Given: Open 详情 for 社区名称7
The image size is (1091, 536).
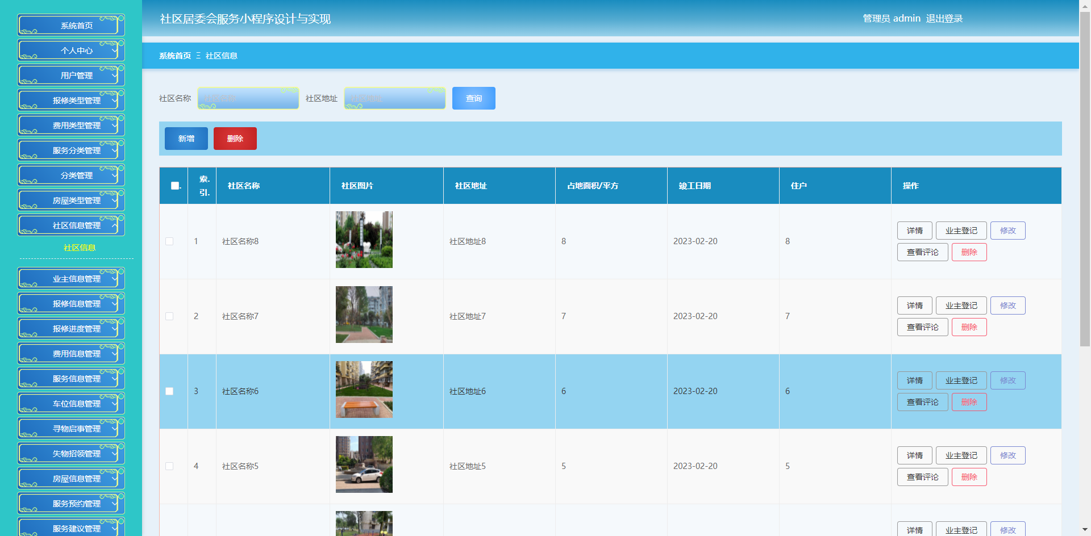Looking at the screenshot, I should tap(914, 305).
